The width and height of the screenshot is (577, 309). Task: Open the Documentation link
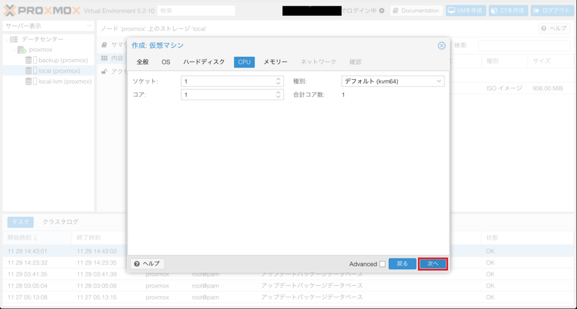[416, 11]
